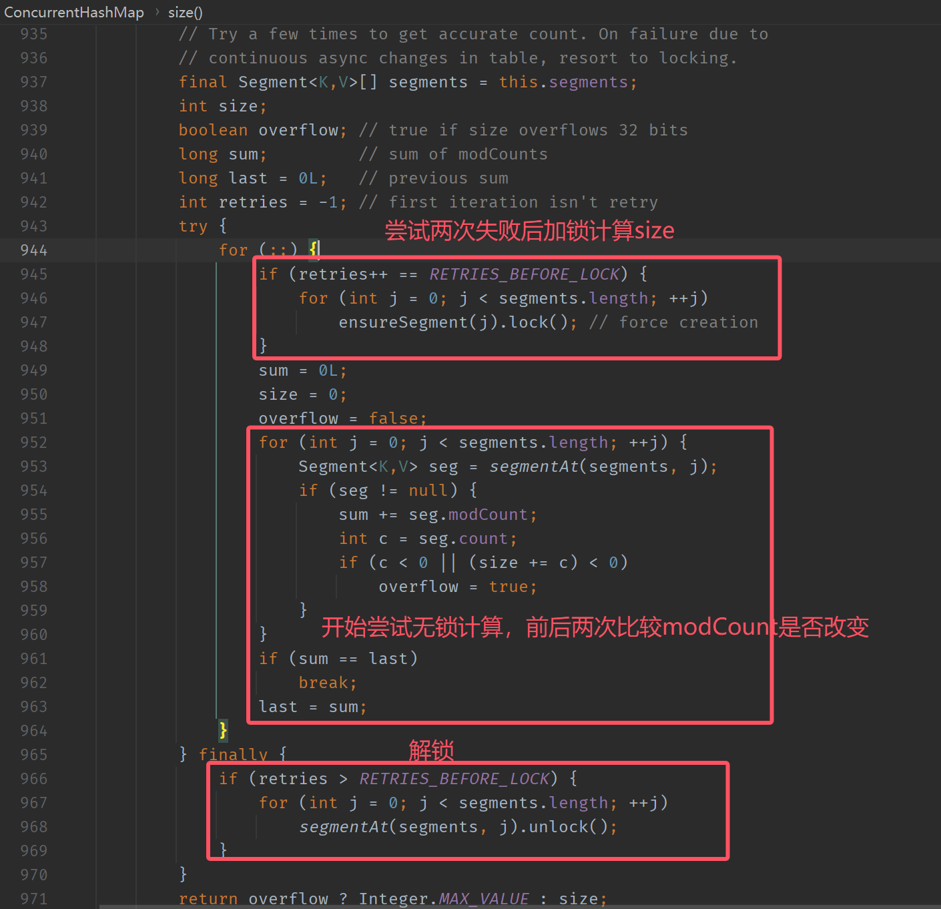Click line number 966 in the gutter
The image size is (941, 909).
[x=34, y=779]
